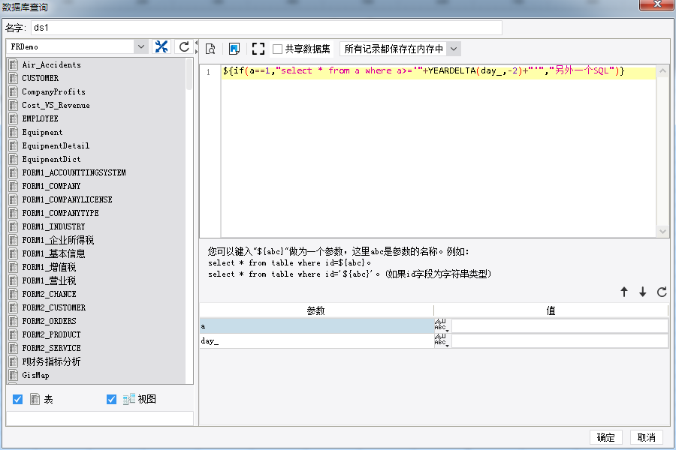The height and width of the screenshot is (450, 676).
Task: Select the FORM2_ORDERS table in list
Action: click(49, 321)
